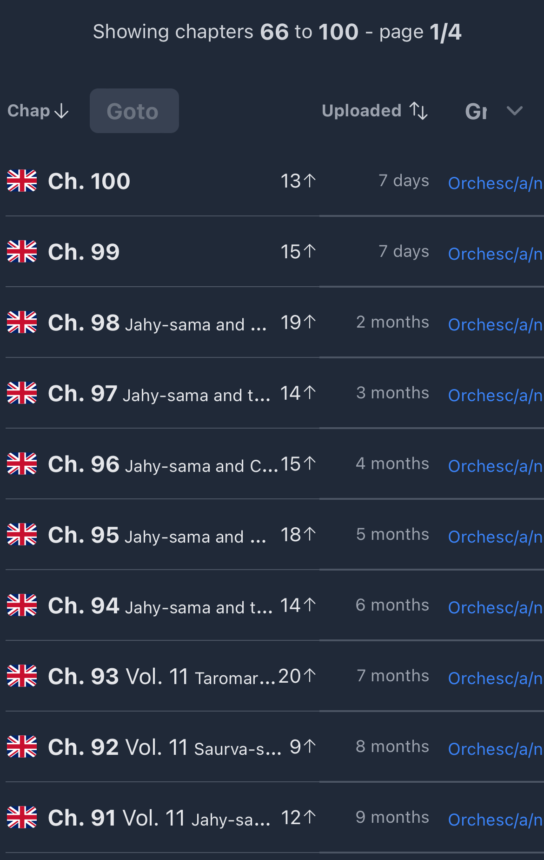The width and height of the screenshot is (544, 860).
Task: Open Ch. 99 chapter link
Action: [x=84, y=252]
